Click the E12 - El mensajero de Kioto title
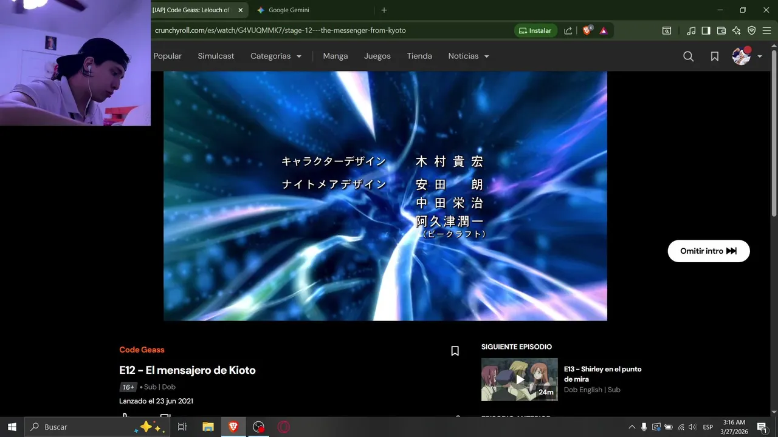Image resolution: width=778 pixels, height=437 pixels. (x=187, y=370)
